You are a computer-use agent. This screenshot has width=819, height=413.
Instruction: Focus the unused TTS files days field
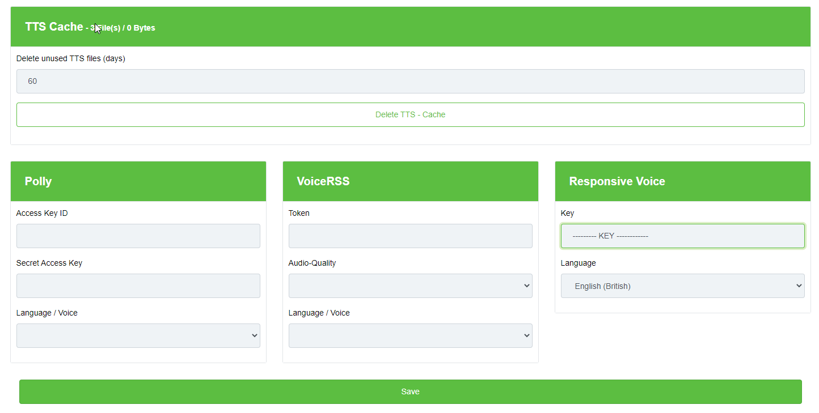coord(410,81)
